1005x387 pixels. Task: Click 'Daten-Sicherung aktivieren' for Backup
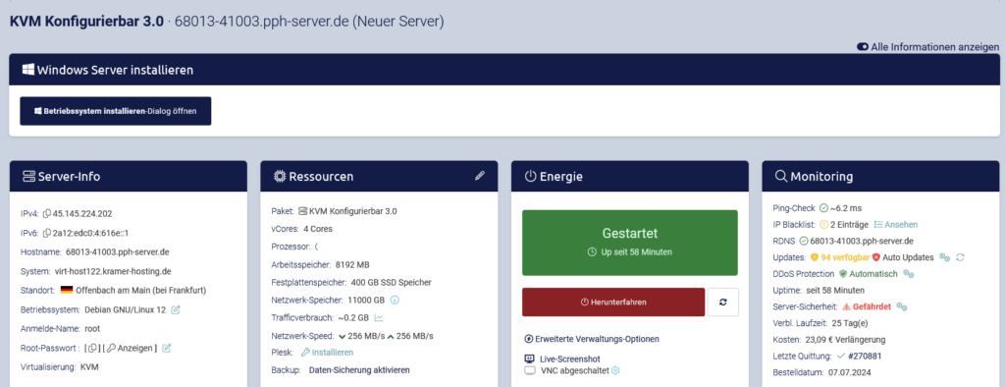tap(359, 370)
